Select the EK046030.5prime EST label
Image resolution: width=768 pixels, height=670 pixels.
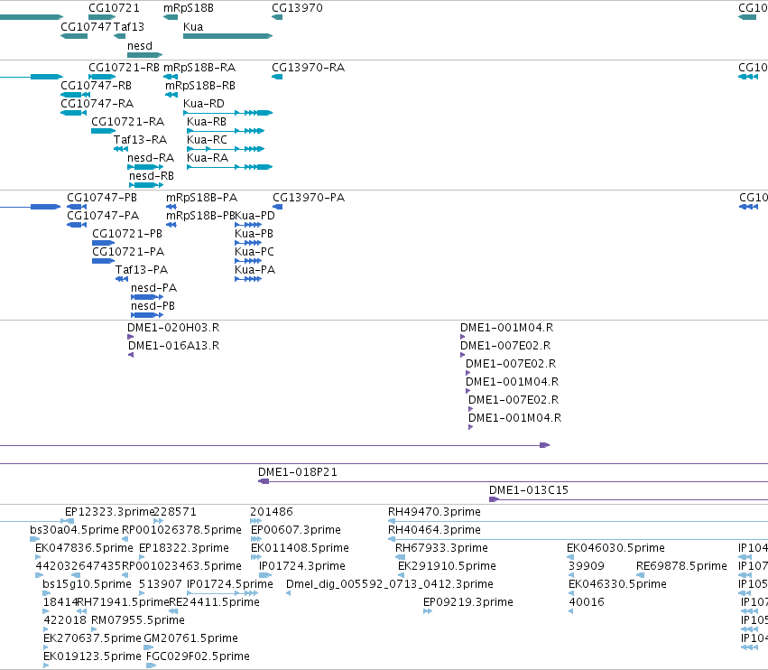coord(615,548)
